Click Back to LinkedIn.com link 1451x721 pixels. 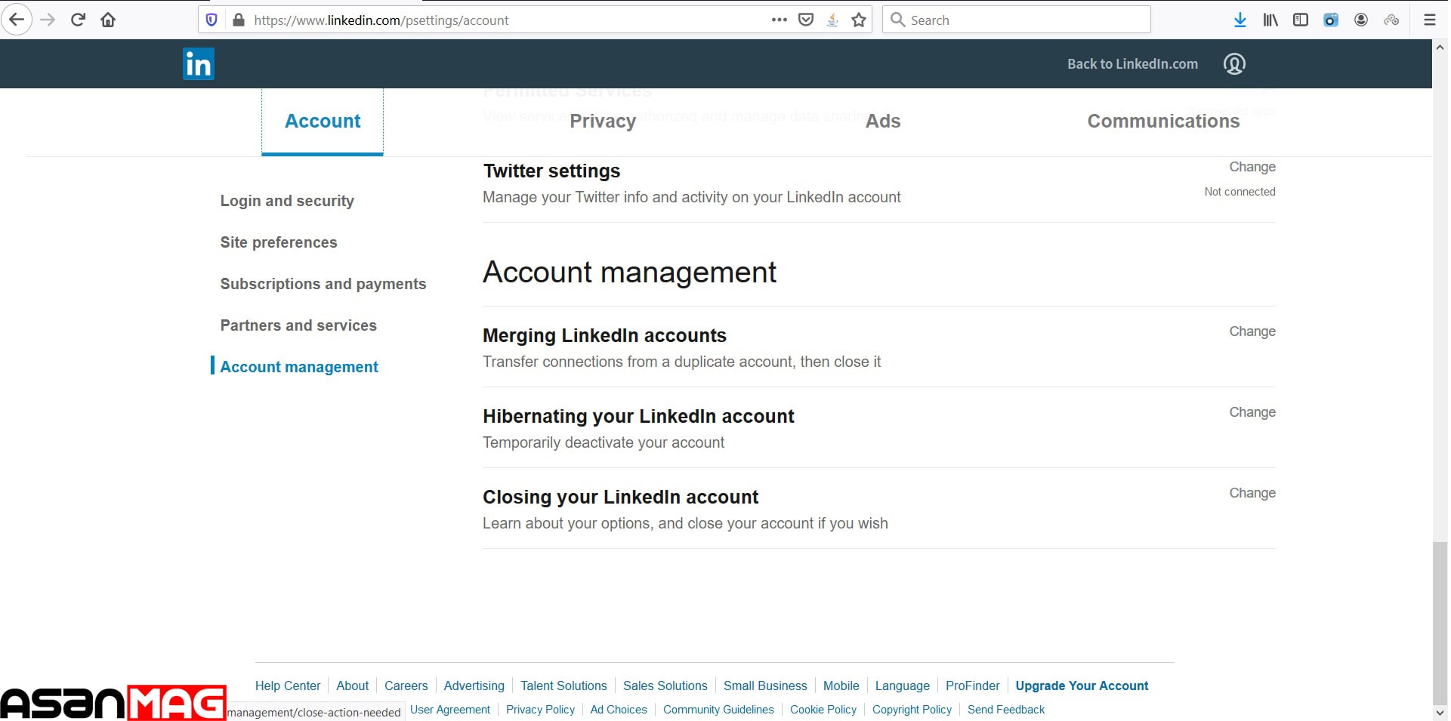tap(1132, 64)
